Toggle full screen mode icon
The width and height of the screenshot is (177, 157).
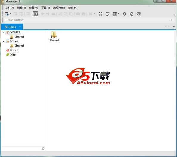[x=100, y=14]
